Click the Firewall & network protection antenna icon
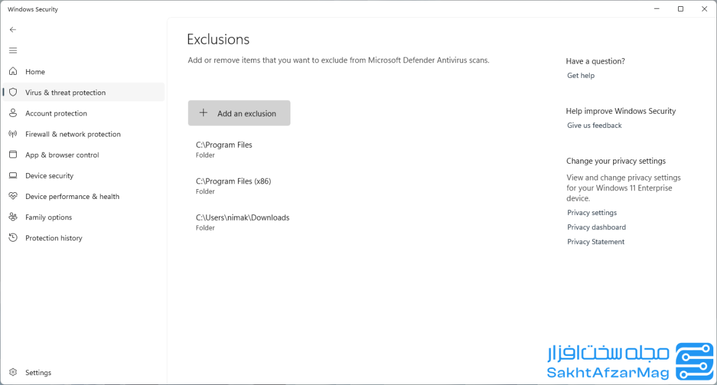The width and height of the screenshot is (717, 385). [x=13, y=134]
